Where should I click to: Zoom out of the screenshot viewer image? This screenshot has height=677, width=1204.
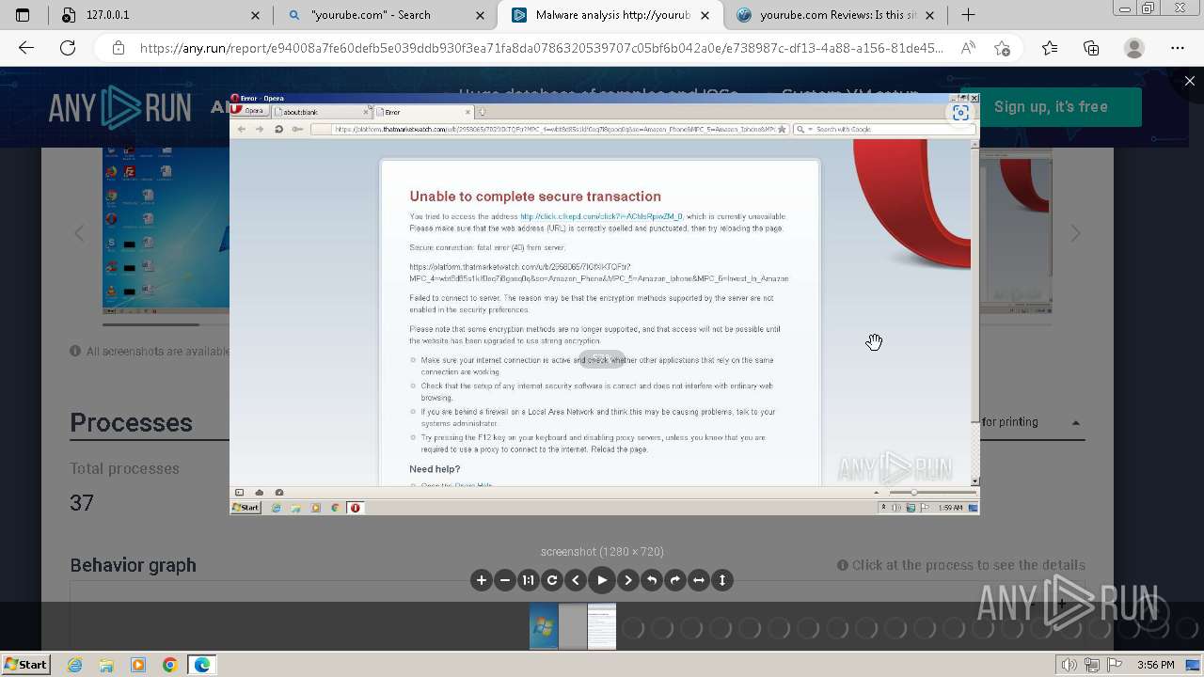(x=505, y=580)
